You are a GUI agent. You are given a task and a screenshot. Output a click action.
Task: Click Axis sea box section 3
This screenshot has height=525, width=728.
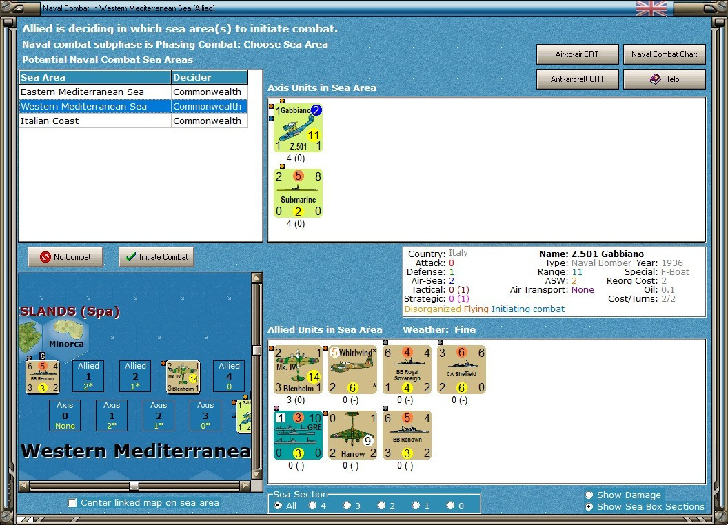205,415
